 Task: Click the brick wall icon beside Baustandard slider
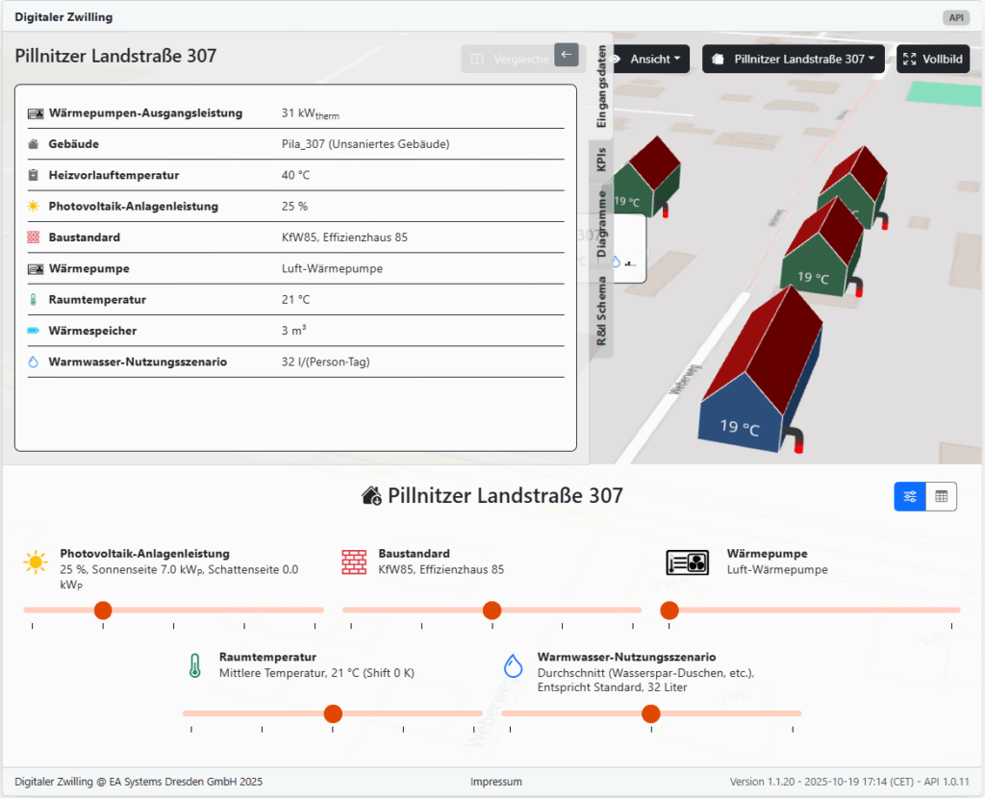(x=354, y=561)
